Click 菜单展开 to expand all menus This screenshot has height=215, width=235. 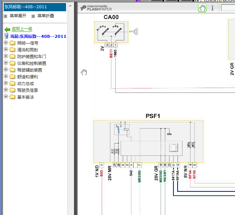18,16
